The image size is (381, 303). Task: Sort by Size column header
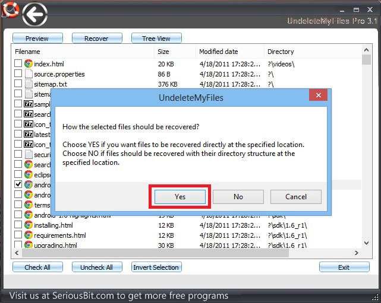pyautogui.click(x=175, y=52)
